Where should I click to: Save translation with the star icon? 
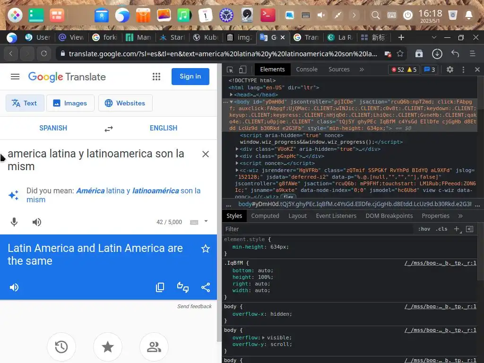click(x=206, y=249)
